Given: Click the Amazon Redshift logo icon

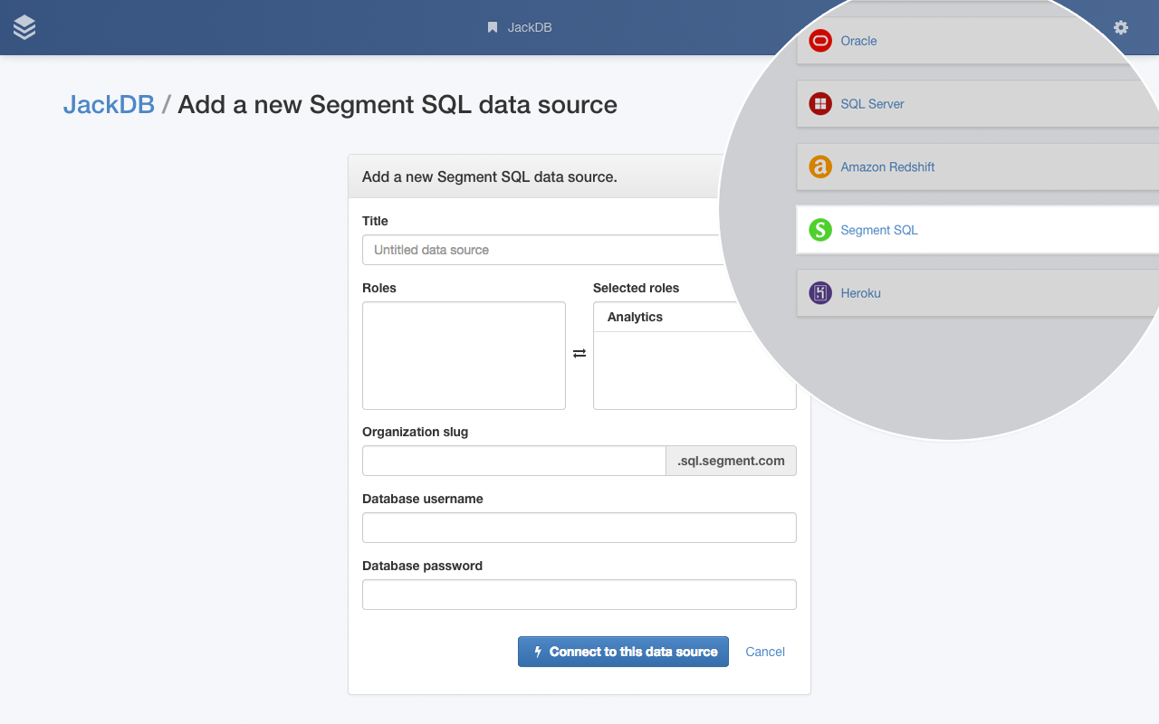Looking at the screenshot, I should [x=820, y=167].
